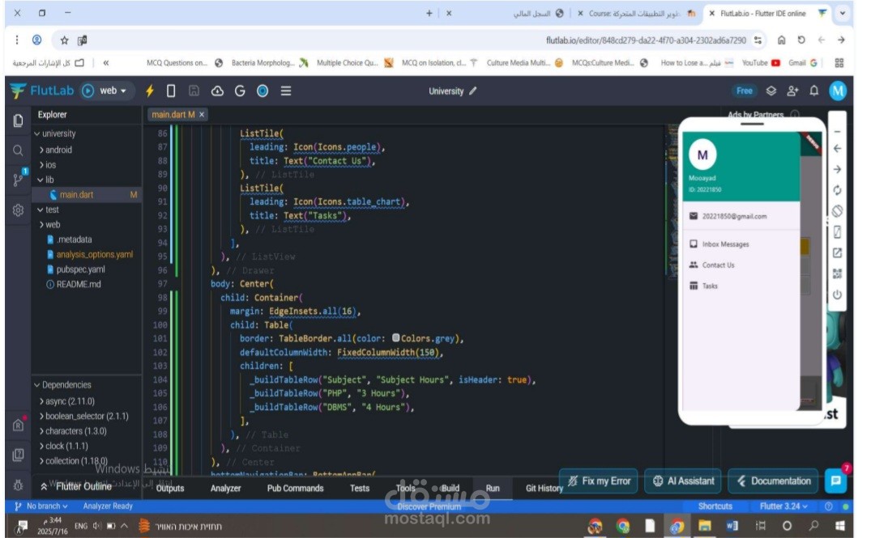
Task: Expand the characters (1.3.0) dependency
Action: tap(42, 431)
